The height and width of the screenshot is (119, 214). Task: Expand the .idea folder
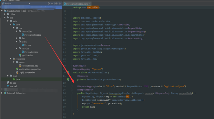tap(5, 14)
